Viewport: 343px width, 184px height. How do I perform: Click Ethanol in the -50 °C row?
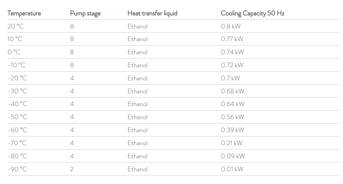[137, 117]
